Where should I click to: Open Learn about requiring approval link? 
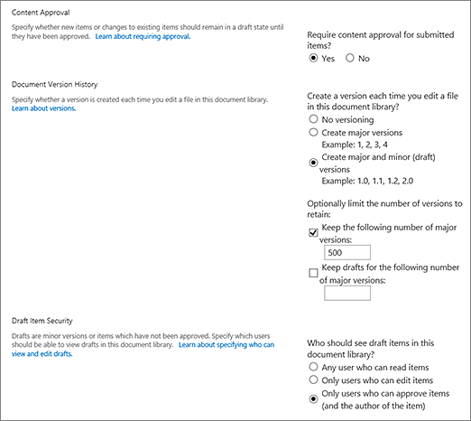(x=143, y=36)
